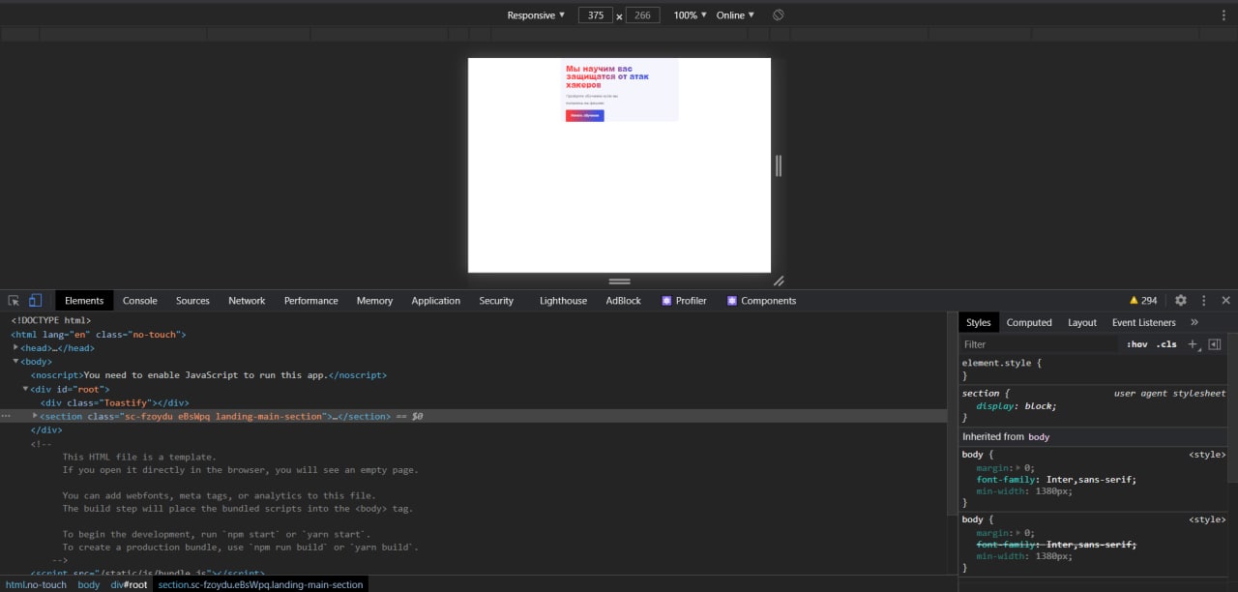Select body in breadcrumb bar
The image size is (1238, 592).
tap(89, 584)
